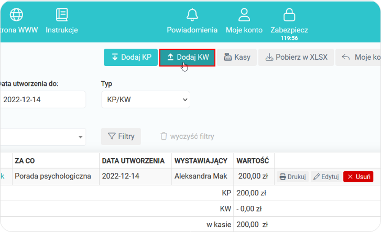Click the 119:56 session timer
This screenshot has width=381, height=232.
click(289, 38)
